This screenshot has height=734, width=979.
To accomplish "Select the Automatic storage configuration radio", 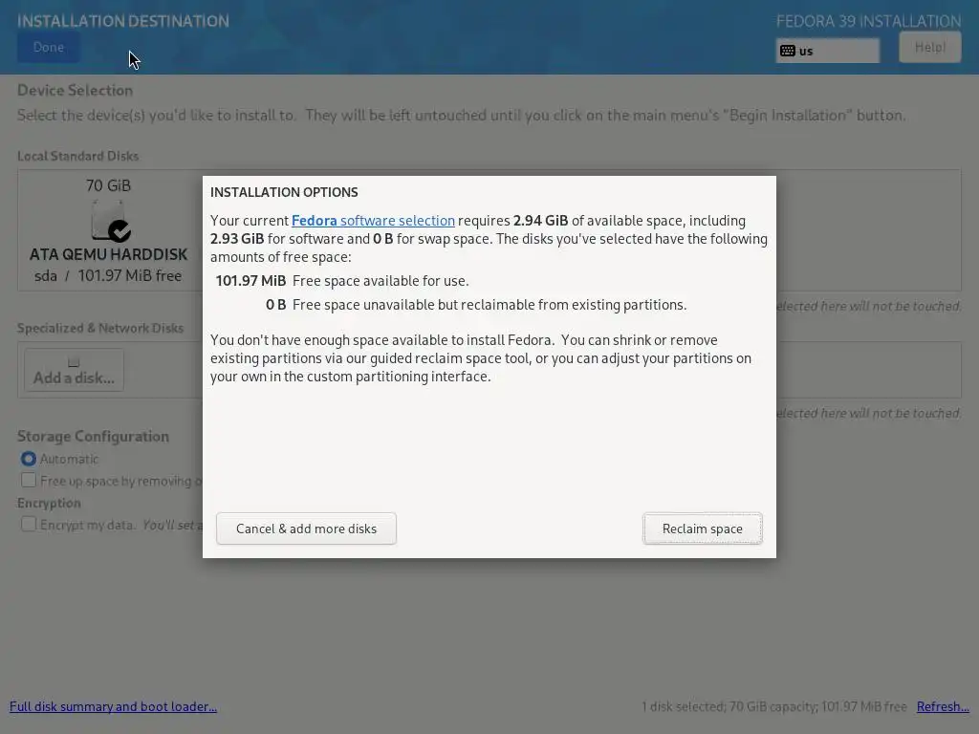I will point(28,459).
